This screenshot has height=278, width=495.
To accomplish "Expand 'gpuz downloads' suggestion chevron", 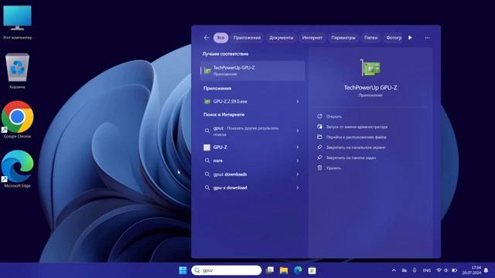I will [297, 175].
